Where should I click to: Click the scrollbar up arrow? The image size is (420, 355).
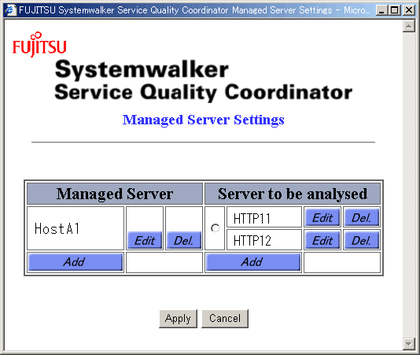tap(409, 26)
